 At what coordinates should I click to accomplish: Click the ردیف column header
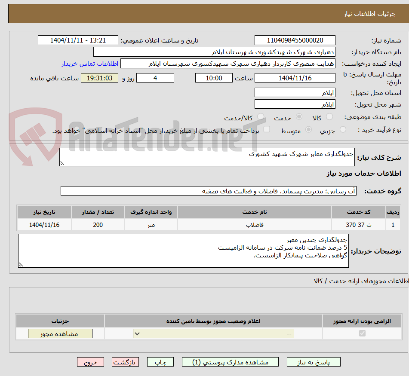(393, 212)
